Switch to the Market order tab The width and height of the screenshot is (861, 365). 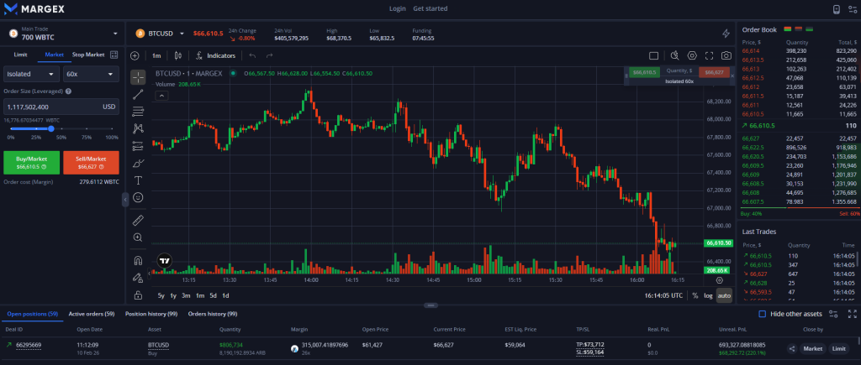tap(55, 55)
